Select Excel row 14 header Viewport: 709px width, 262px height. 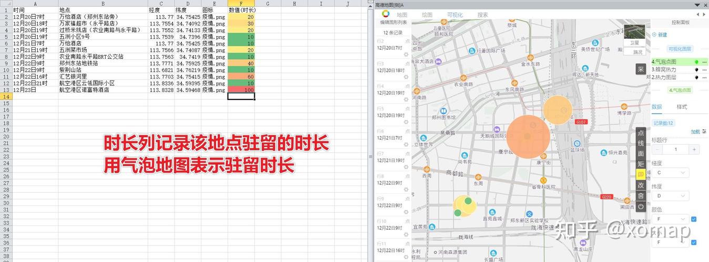[x=6, y=96]
